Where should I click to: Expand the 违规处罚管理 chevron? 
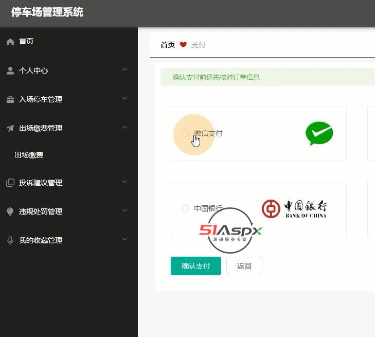click(x=124, y=210)
